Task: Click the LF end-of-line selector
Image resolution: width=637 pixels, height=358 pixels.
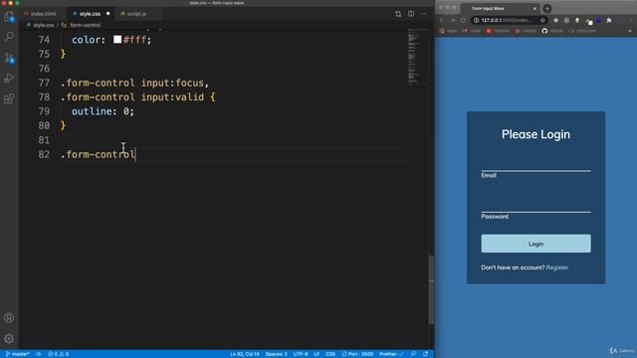Action: (x=317, y=354)
